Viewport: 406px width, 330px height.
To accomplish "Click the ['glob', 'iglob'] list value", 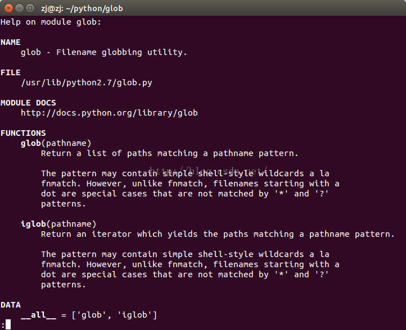I will coord(115,315).
